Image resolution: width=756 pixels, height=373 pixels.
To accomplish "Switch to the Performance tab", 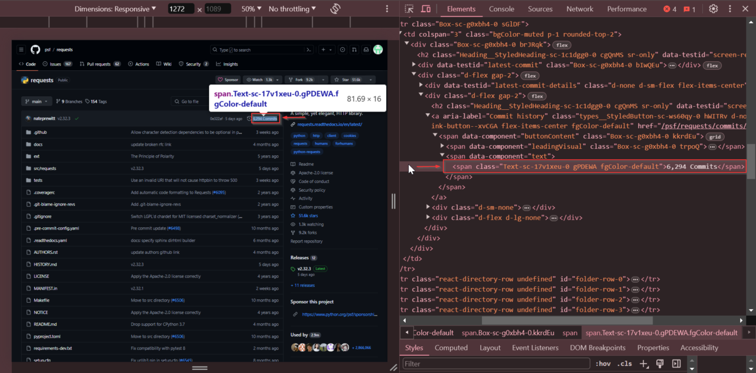I will (x=627, y=9).
